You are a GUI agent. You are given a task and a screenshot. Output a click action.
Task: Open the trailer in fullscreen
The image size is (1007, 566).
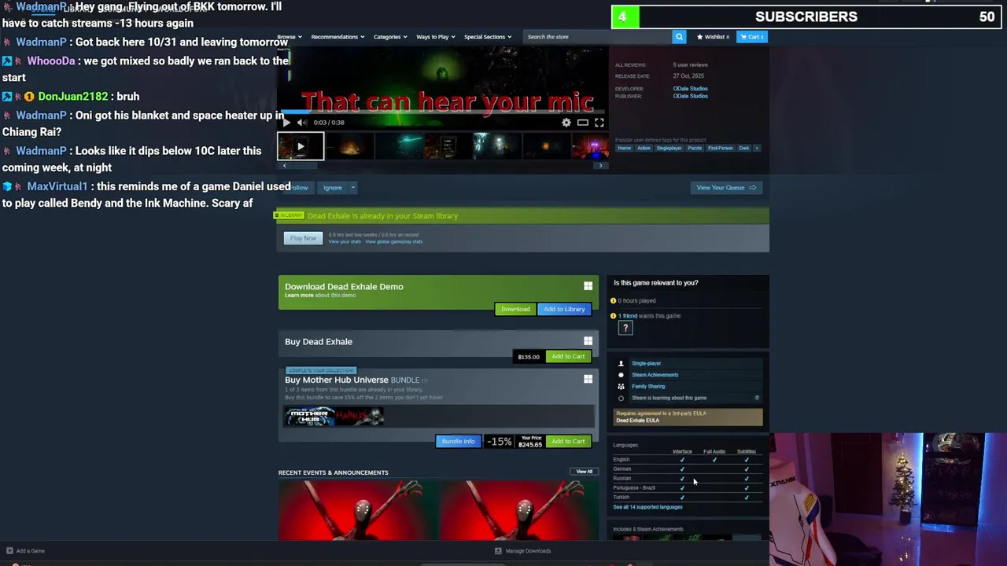pos(599,123)
